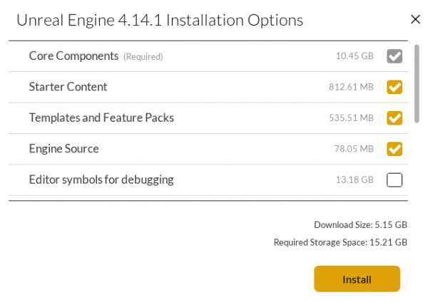Uncheck Templates and Feature Packs checkbox
428x302 pixels.
pos(394,118)
